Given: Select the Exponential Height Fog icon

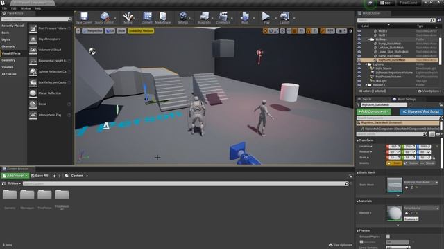Looking at the screenshot, I should coord(33,61).
